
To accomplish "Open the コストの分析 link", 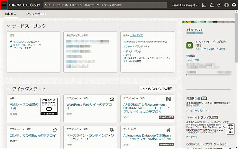I will click(x=193, y=60).
